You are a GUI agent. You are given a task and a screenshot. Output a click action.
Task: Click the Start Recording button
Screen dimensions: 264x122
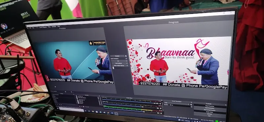coord(210,108)
